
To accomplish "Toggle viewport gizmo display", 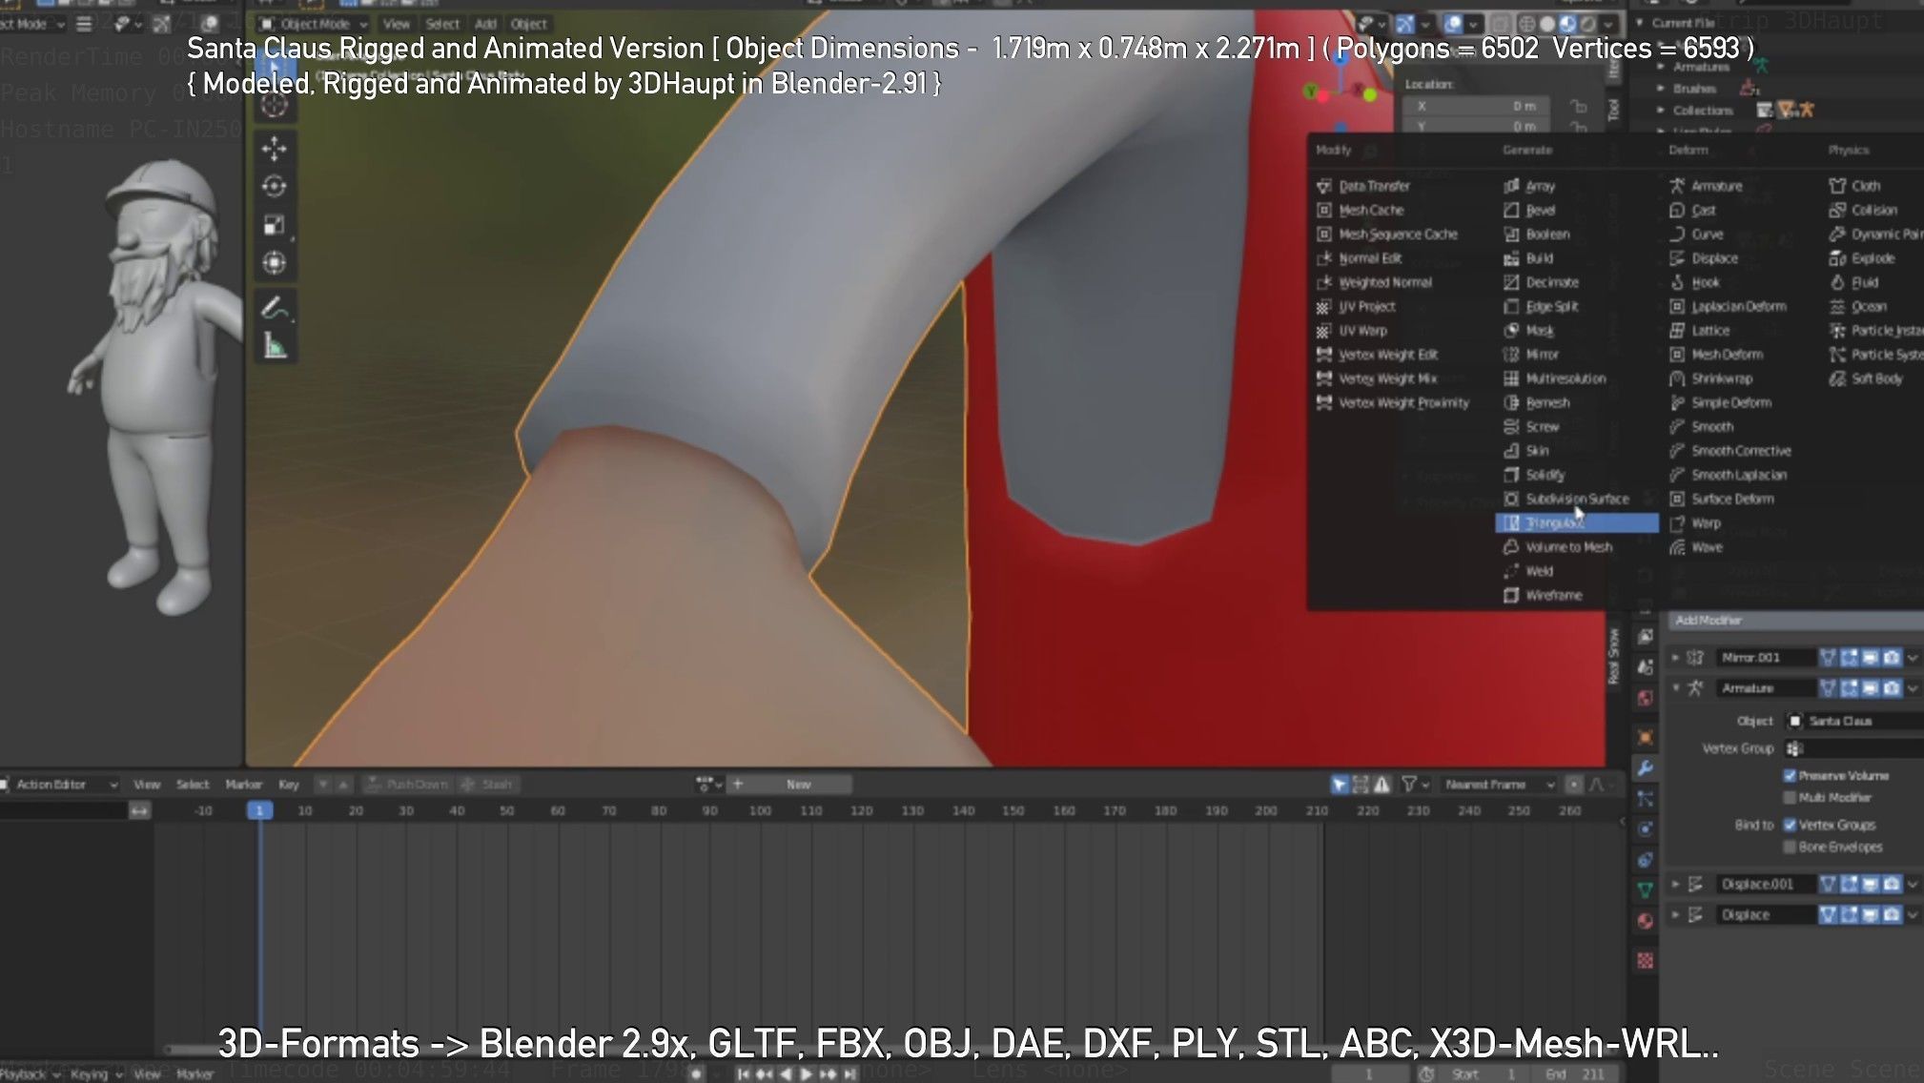I will point(1404,24).
